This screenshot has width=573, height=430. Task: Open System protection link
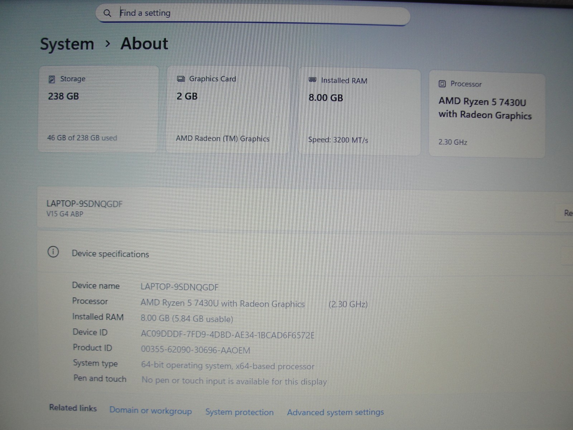239,412
